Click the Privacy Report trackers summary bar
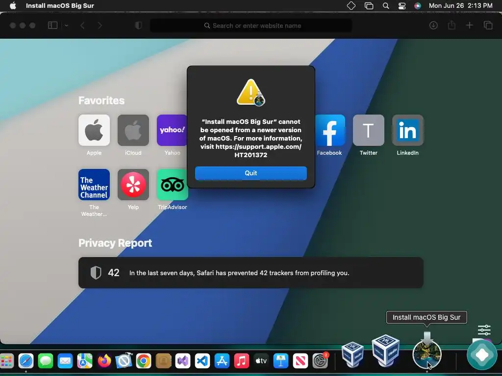The width and height of the screenshot is (502, 376). click(x=251, y=273)
